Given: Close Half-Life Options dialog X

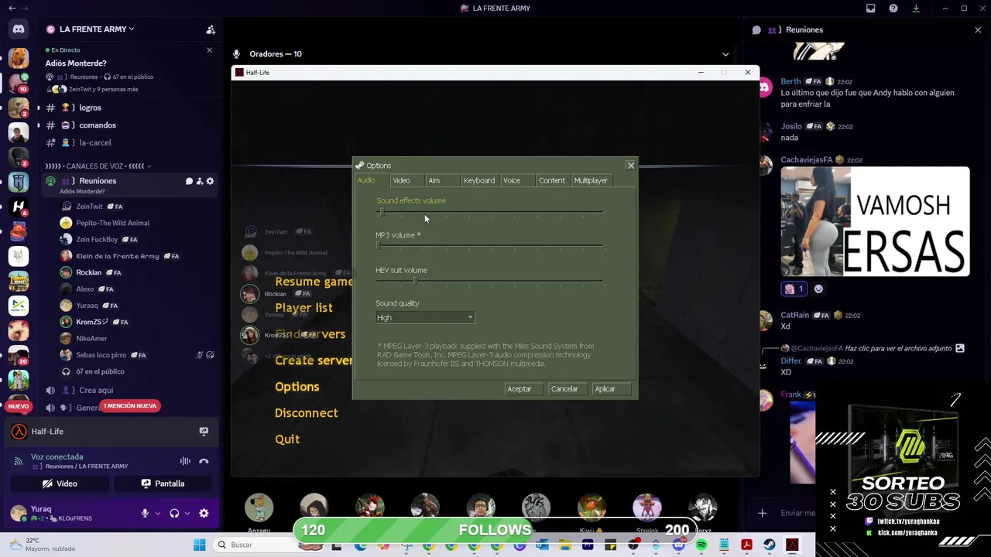Looking at the screenshot, I should point(631,165).
